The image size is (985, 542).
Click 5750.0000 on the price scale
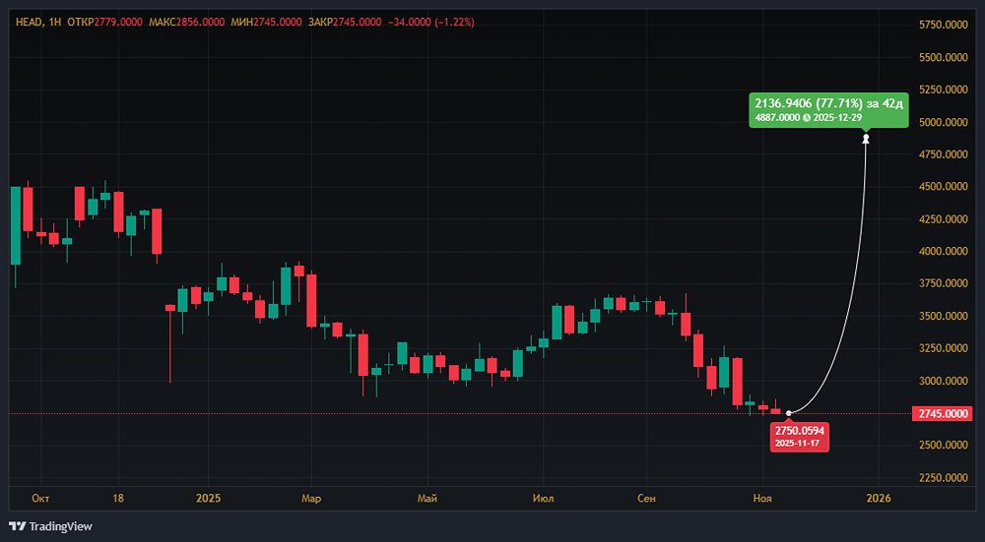point(943,26)
